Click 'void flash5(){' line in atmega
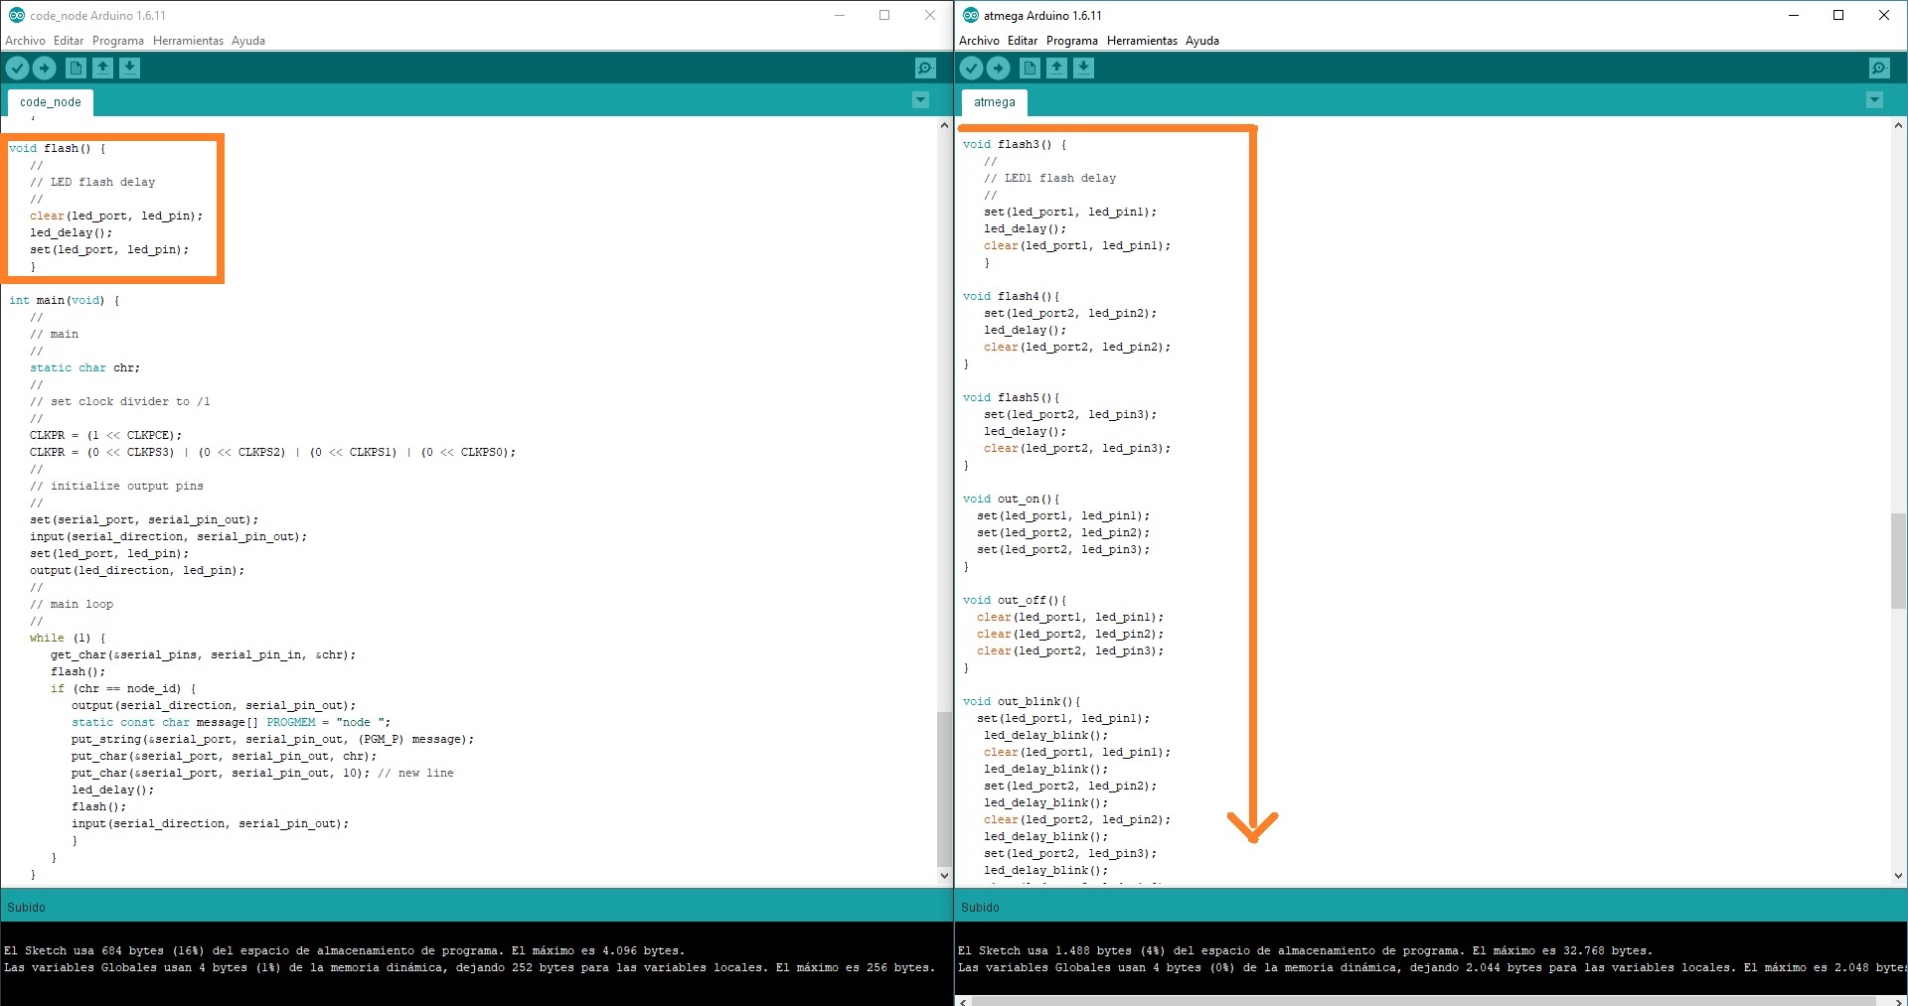The image size is (1908, 1006). (x=1011, y=397)
